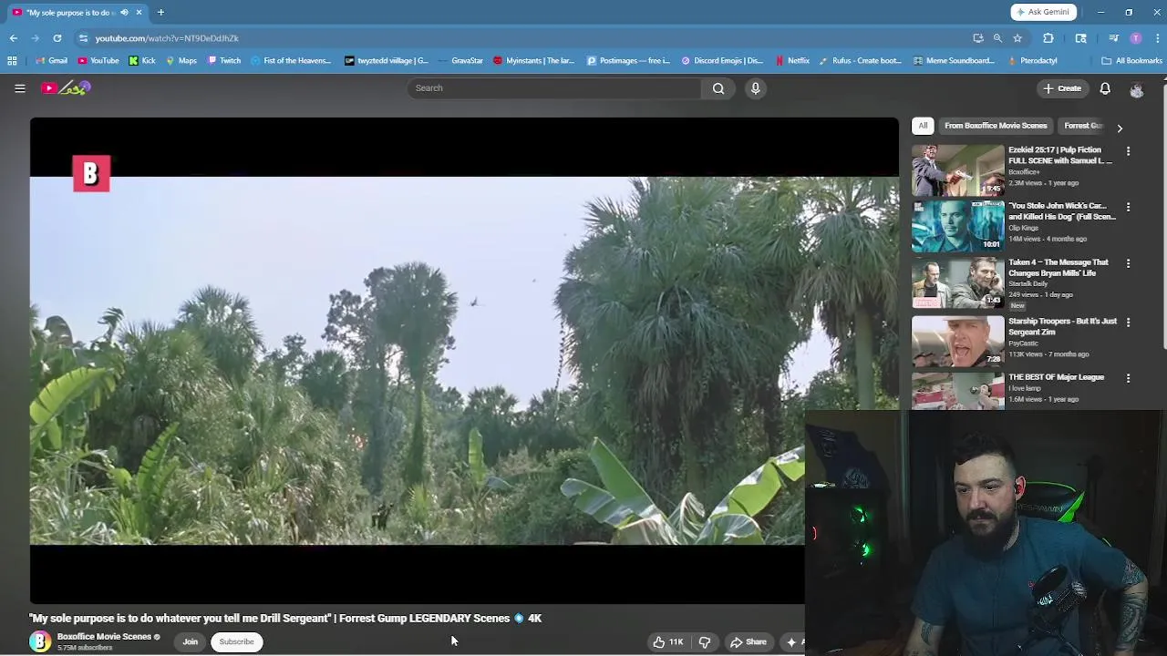Open Starship Troopers Sergeant Zim video title

tap(1062, 326)
